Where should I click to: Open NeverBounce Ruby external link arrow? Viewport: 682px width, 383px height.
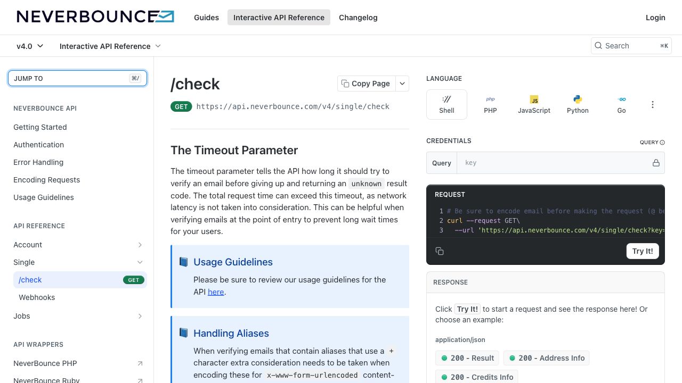pyautogui.click(x=140, y=380)
